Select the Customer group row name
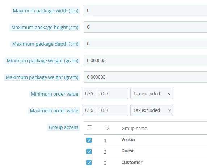The width and height of the screenshot is (207, 168). pos(132,163)
